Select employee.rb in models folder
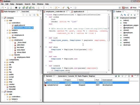The width and height of the screenshot is (140, 105). [19, 35]
